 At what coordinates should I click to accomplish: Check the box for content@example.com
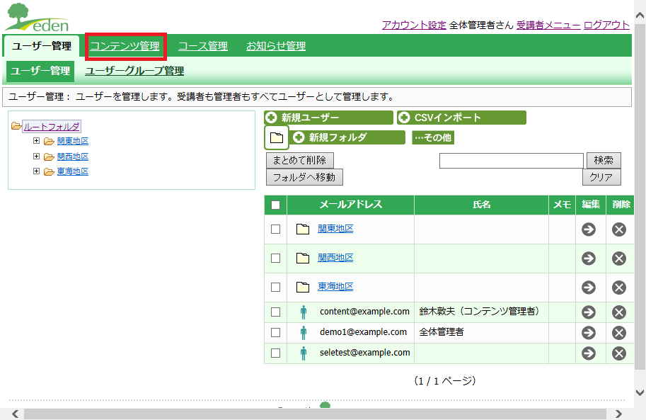[x=276, y=312]
